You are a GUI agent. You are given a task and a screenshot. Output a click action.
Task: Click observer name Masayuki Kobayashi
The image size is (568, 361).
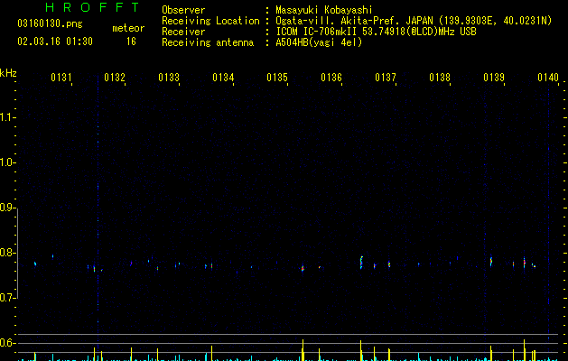pyautogui.click(x=324, y=10)
